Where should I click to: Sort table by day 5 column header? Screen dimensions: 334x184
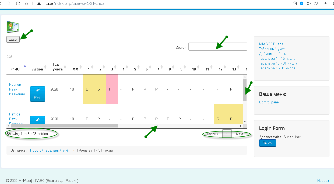135,69
